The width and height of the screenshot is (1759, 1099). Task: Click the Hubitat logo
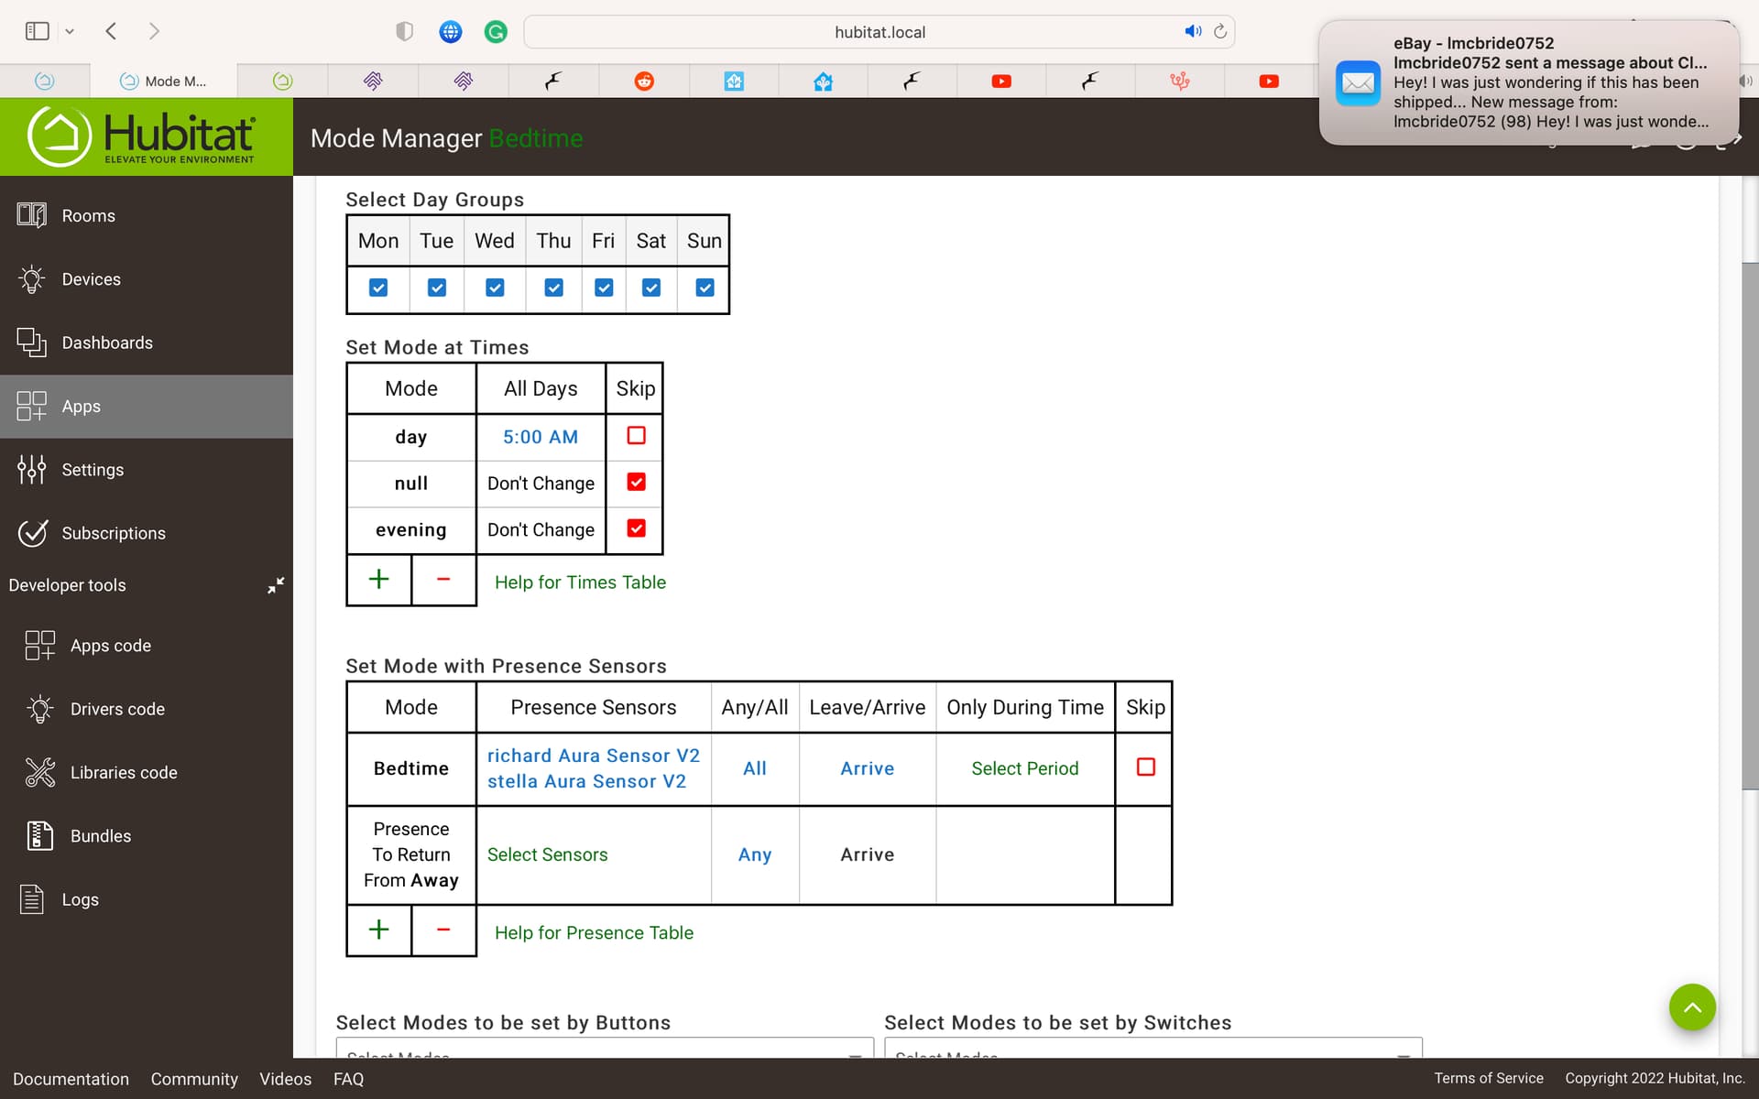pos(142,136)
